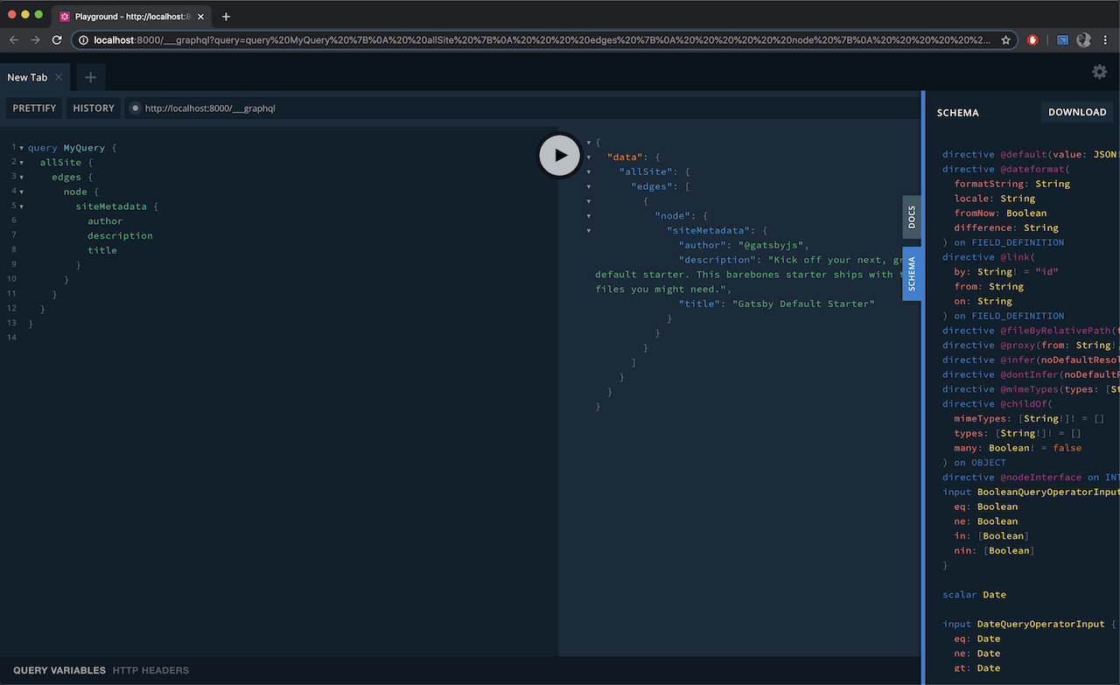
Task: Collapse the edges array in the response
Action: 588,185
